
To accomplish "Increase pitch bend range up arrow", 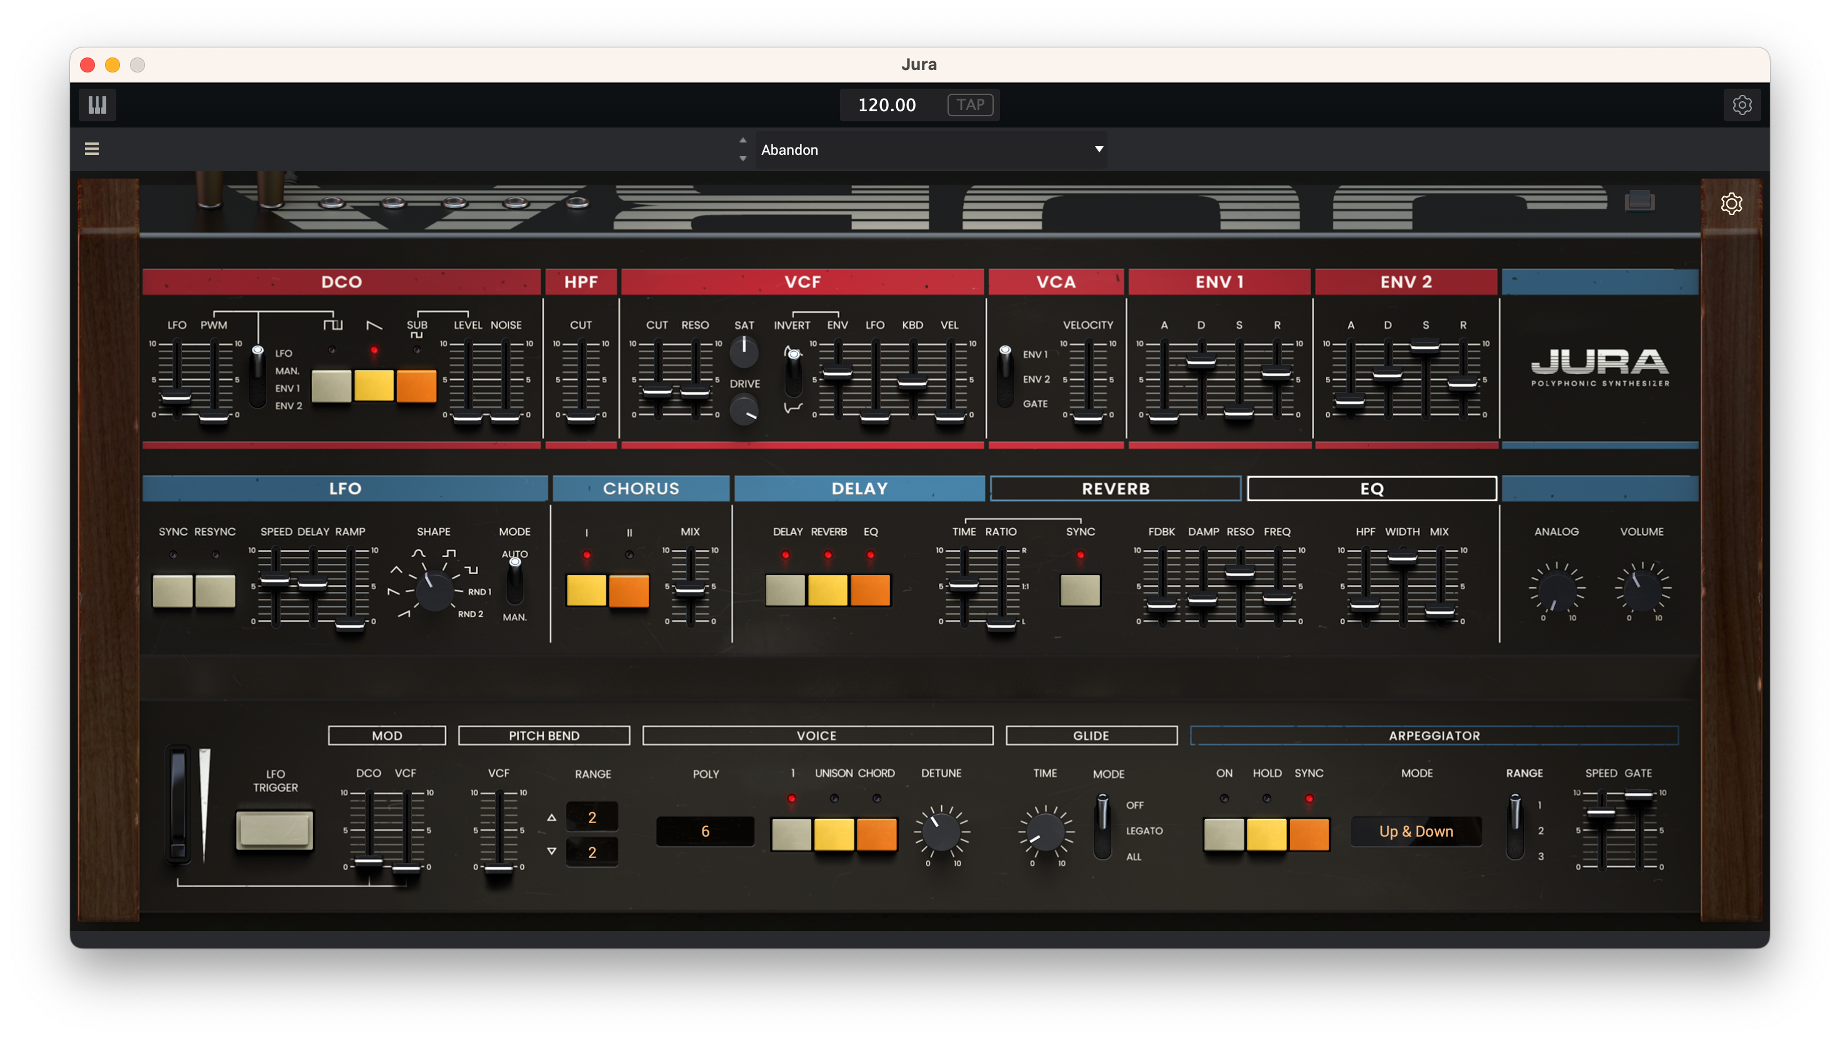I will click(551, 817).
